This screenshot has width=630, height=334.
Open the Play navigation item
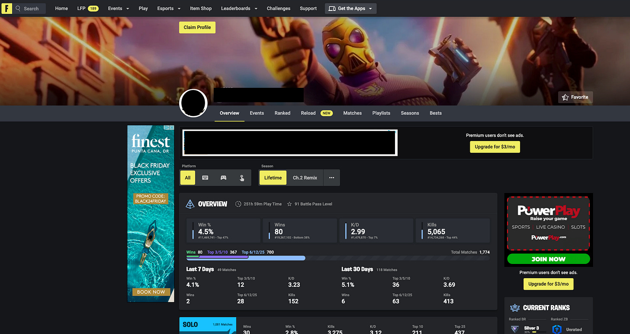pyautogui.click(x=143, y=8)
